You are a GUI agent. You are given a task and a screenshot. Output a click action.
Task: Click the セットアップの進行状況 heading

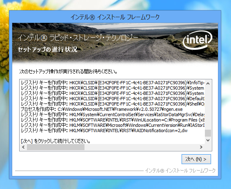tap(47, 49)
